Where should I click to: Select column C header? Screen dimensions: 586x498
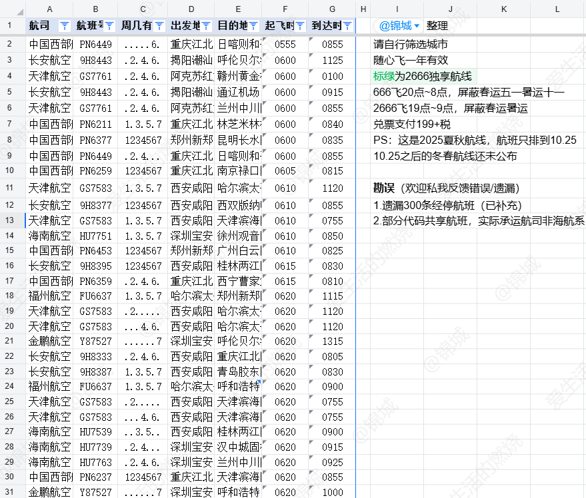pyautogui.click(x=143, y=9)
